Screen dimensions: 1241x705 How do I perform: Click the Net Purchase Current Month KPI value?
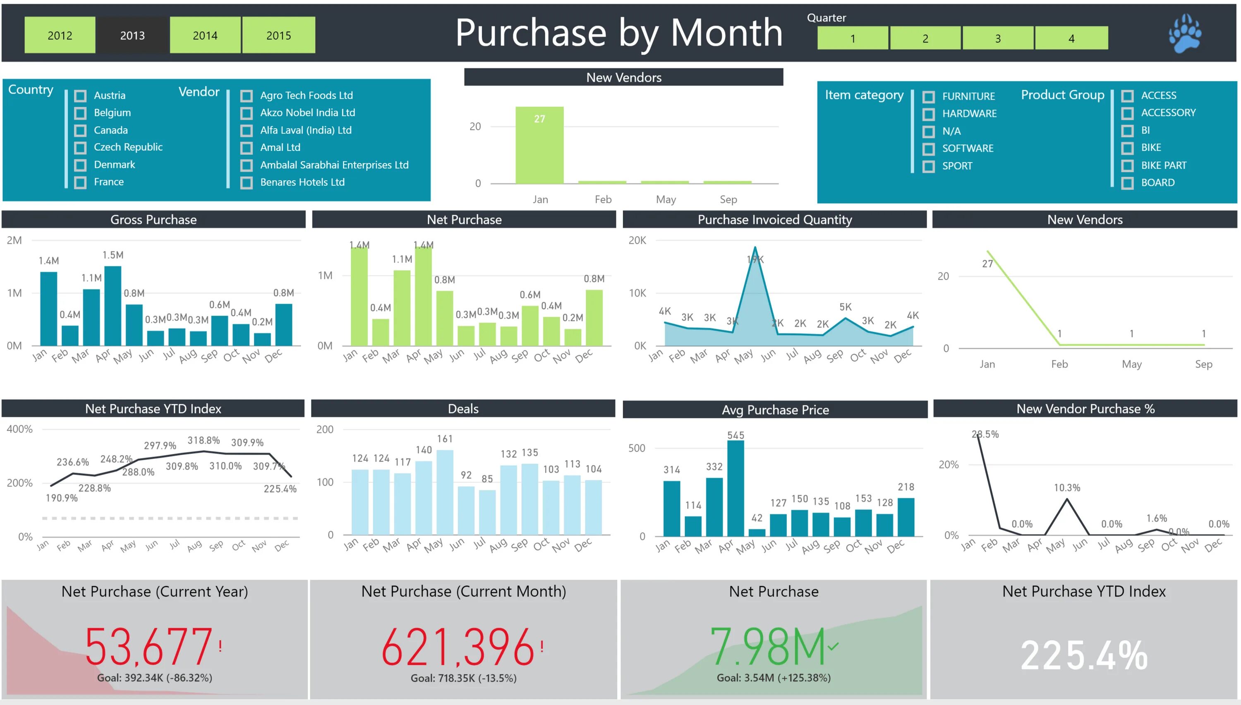(458, 647)
